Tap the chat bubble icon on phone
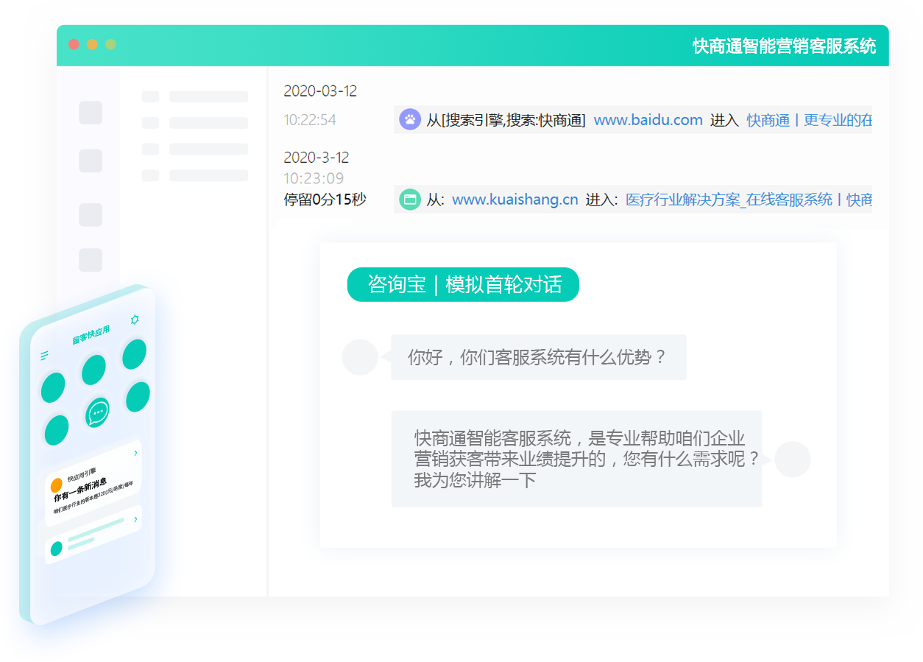Image resolution: width=923 pixels, height=662 pixels. pos(97,413)
